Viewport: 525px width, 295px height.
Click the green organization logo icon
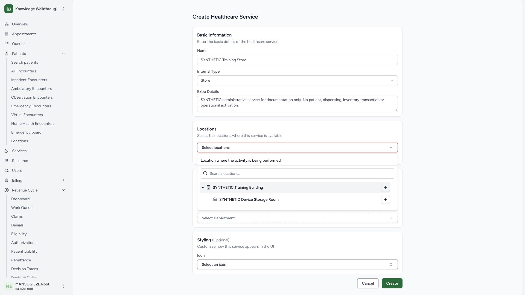(x=9, y=9)
